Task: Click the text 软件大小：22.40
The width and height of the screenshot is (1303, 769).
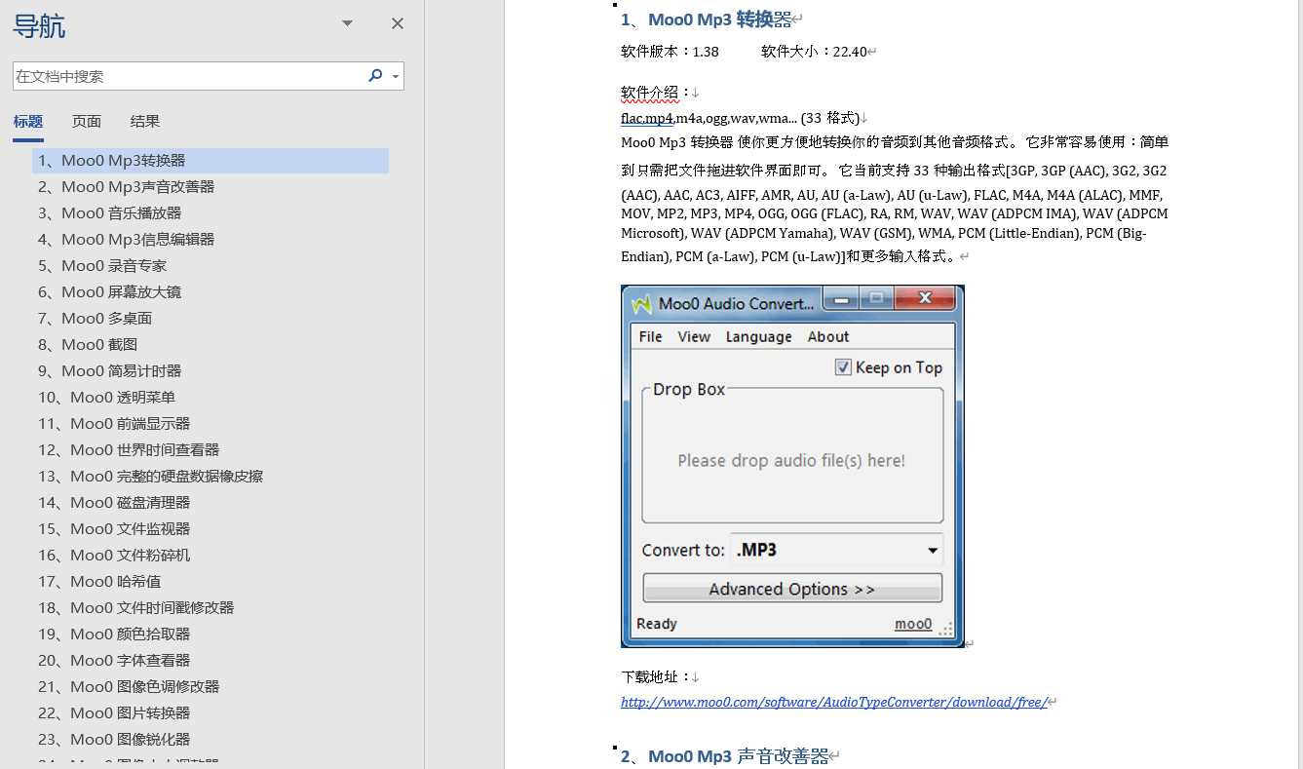Action: 814,52
